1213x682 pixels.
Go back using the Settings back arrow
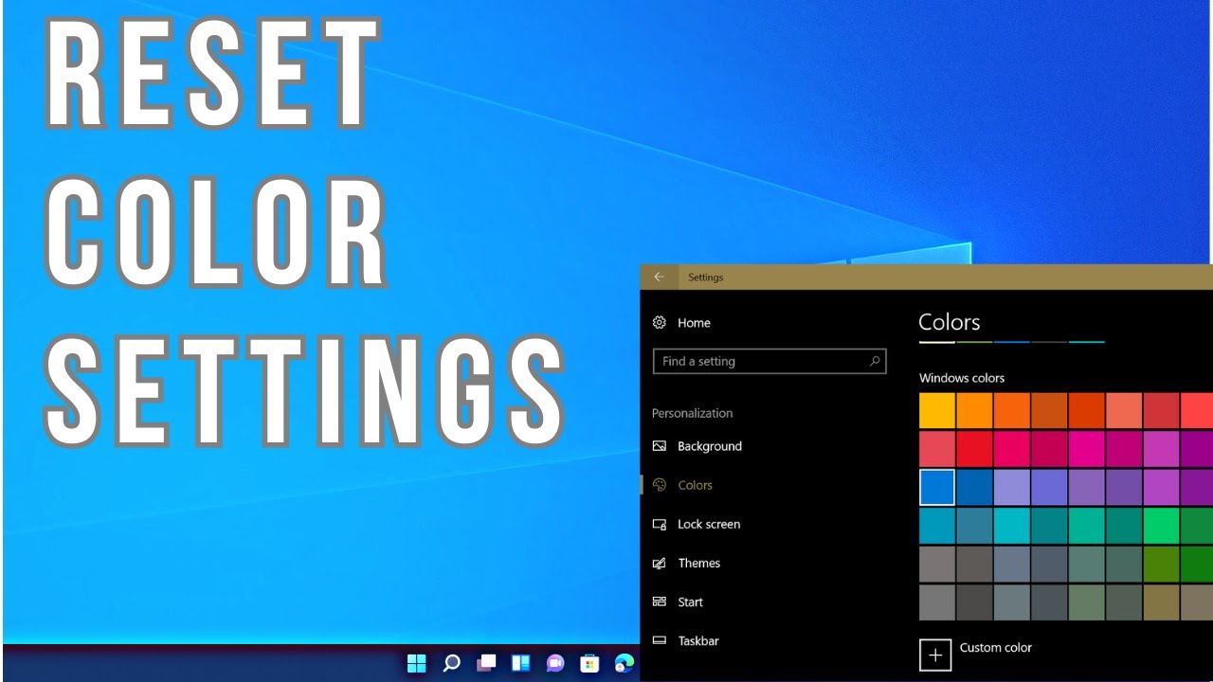[660, 277]
